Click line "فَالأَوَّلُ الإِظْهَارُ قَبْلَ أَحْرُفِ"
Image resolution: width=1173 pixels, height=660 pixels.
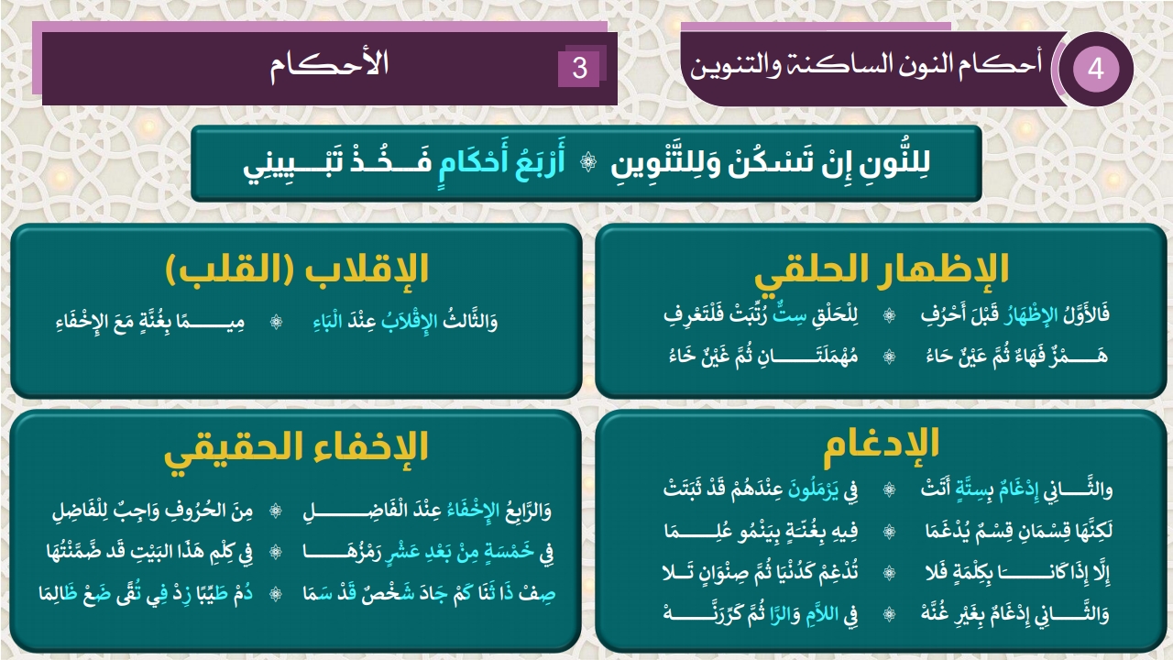pyautogui.click(x=1014, y=316)
